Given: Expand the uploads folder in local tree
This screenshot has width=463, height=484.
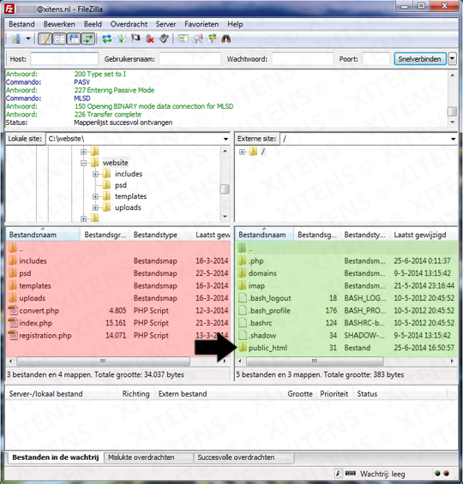Looking at the screenshot, I should pos(95,208).
